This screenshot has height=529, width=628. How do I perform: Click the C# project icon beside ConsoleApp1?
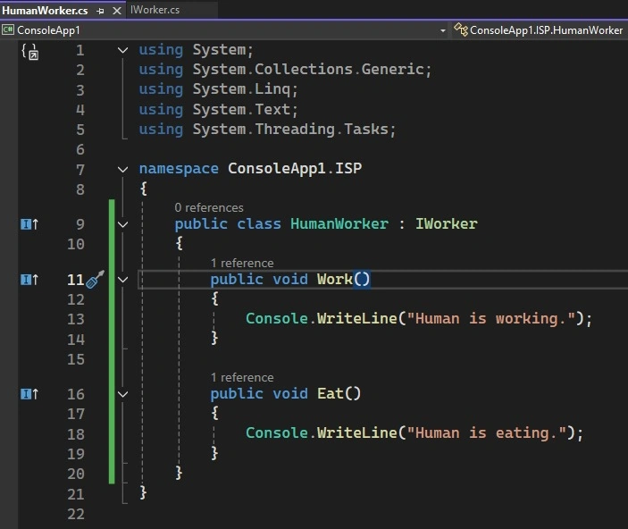(7, 29)
